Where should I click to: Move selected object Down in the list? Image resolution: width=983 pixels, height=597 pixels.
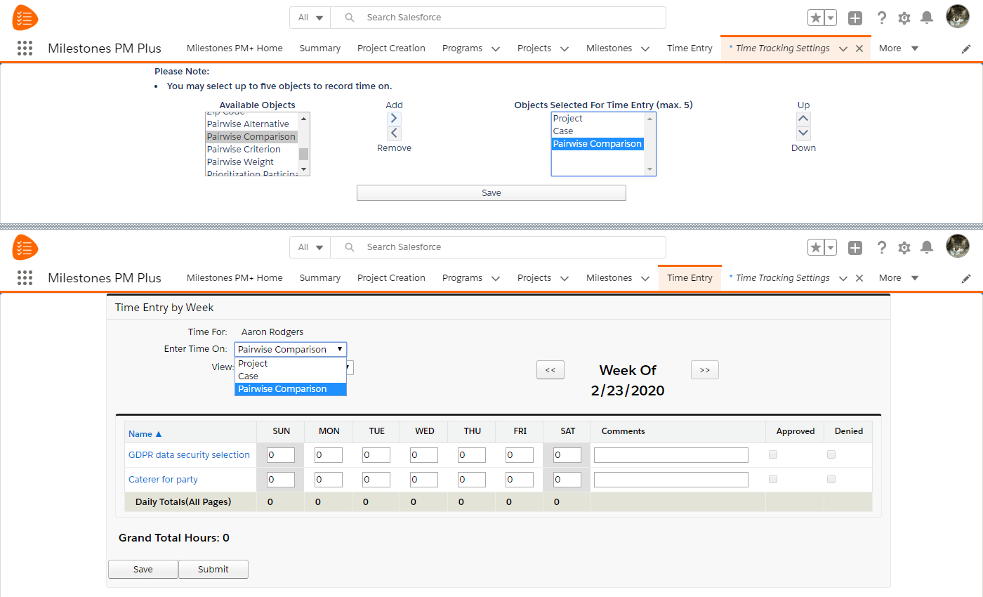(x=803, y=133)
